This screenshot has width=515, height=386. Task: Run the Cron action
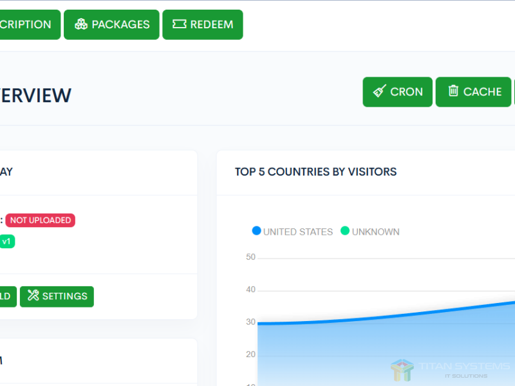397,92
